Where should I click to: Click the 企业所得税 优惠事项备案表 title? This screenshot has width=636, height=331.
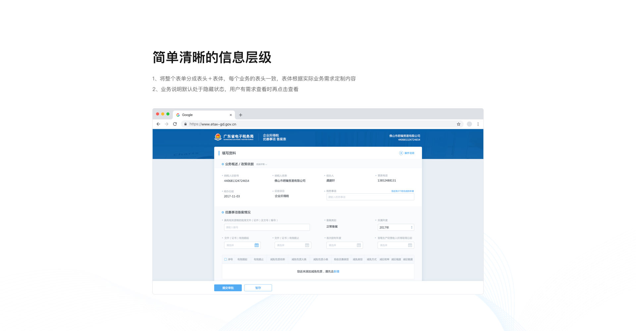[x=274, y=137]
